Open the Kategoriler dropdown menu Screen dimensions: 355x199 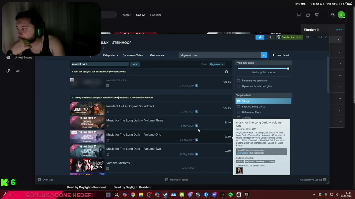(111, 55)
